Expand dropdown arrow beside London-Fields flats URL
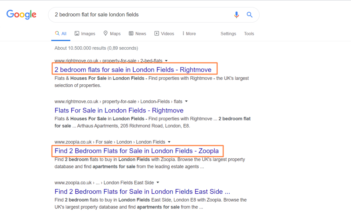The image size is (351, 216). click(x=186, y=101)
